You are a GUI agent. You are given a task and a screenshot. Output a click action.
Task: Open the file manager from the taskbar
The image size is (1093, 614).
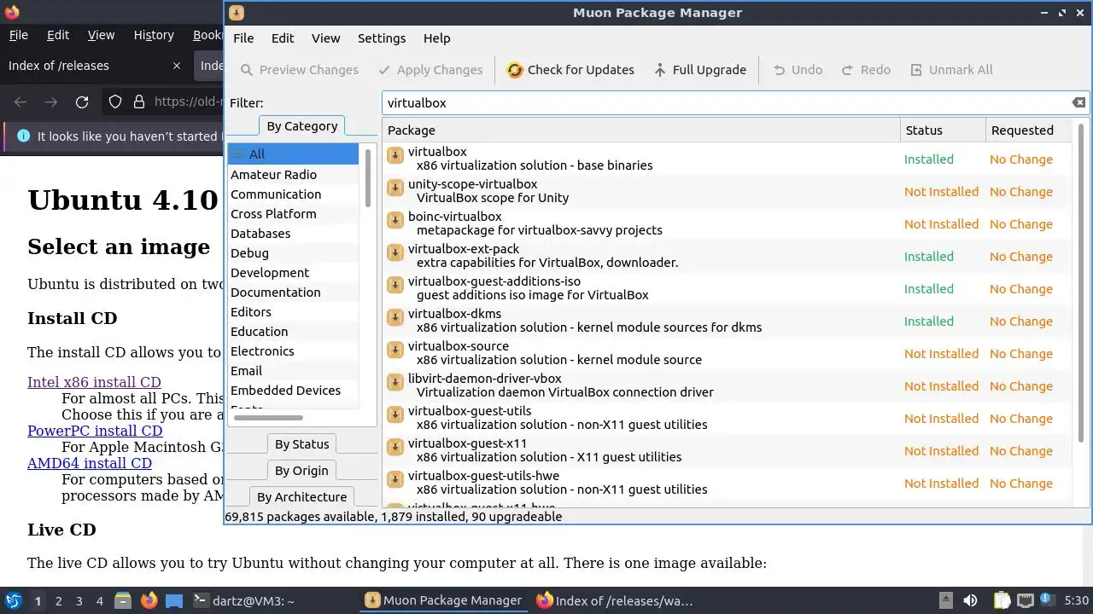pyautogui.click(x=122, y=600)
